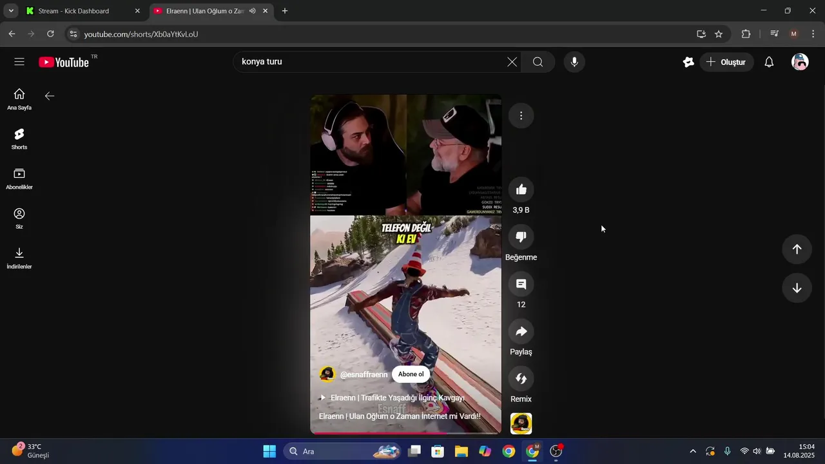Open Siz in the sidebar

pyautogui.click(x=19, y=218)
